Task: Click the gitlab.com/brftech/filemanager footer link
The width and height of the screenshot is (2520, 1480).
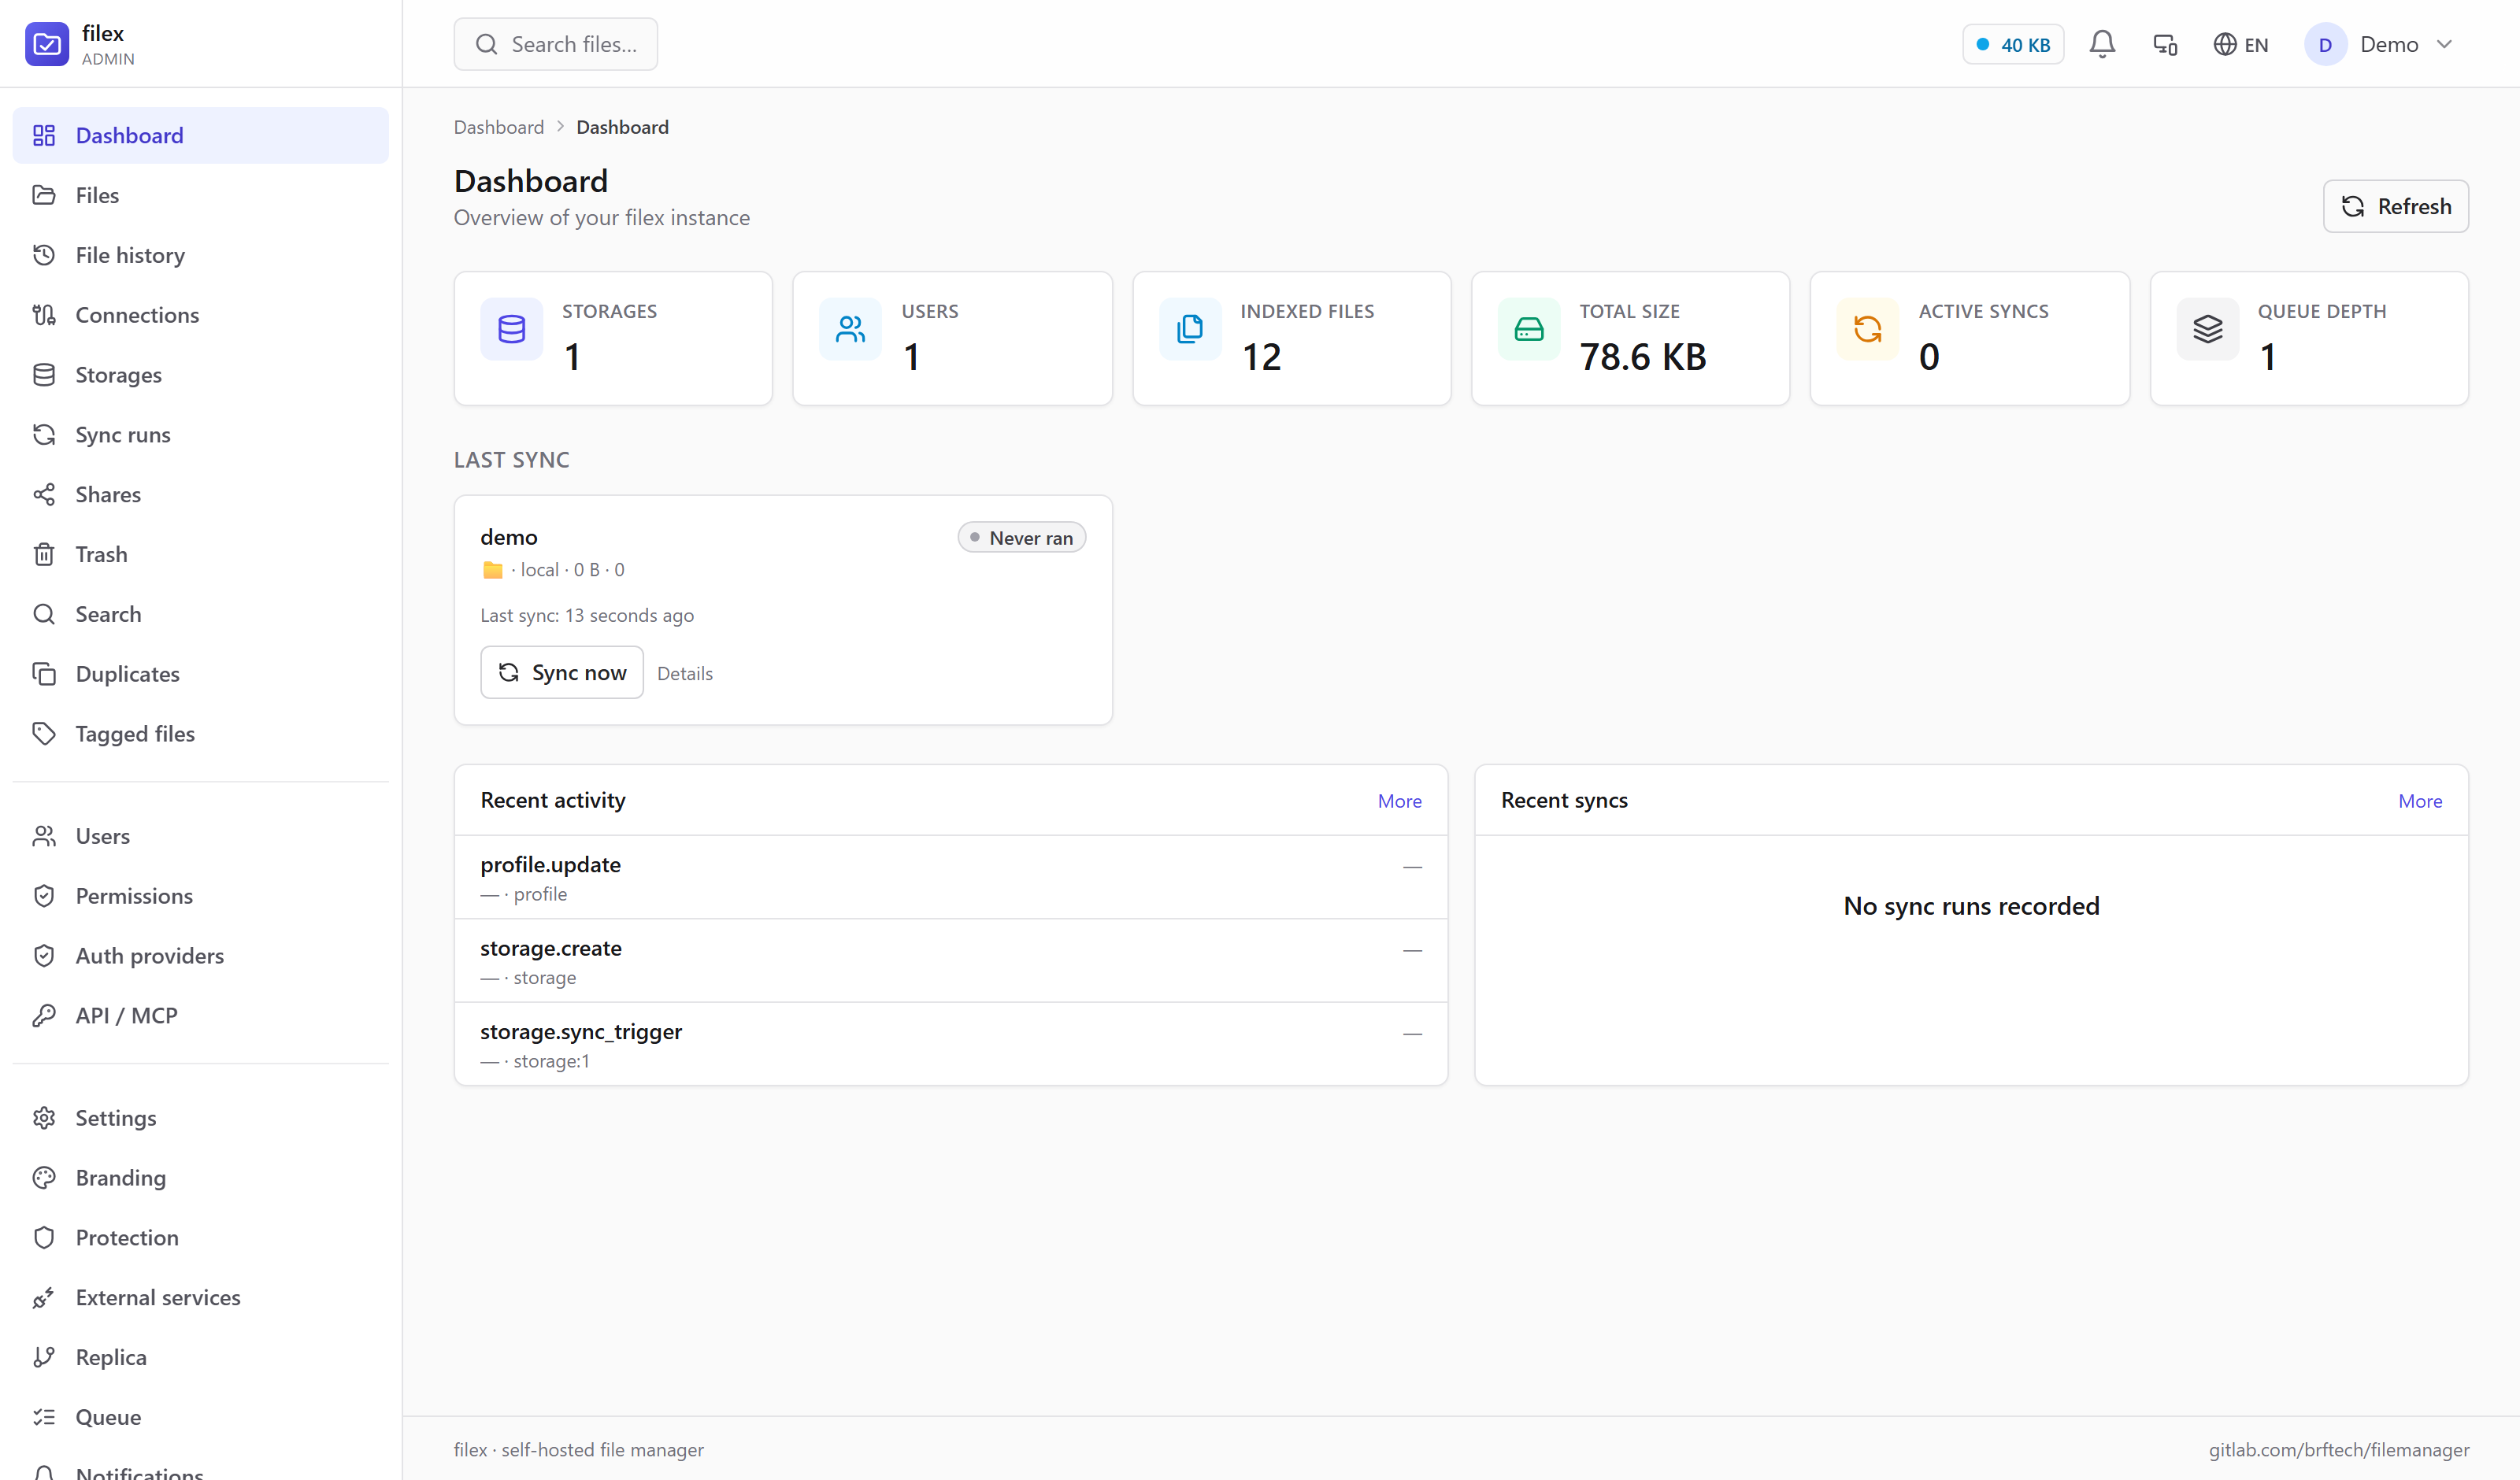Action: [x=2339, y=1450]
